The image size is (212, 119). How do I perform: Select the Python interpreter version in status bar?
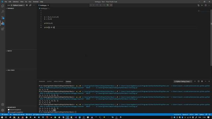coord(19,115)
